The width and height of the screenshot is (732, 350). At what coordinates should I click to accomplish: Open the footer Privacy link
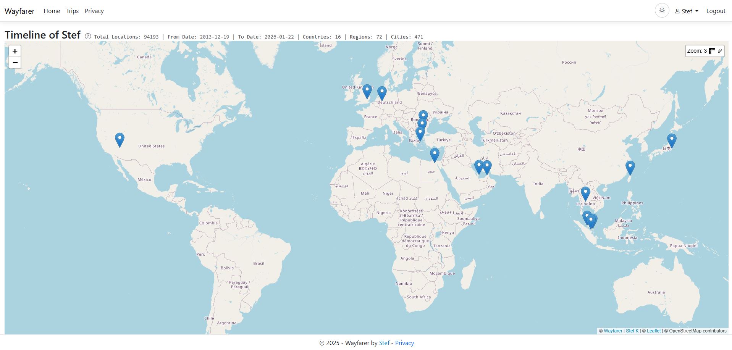pyautogui.click(x=404, y=343)
